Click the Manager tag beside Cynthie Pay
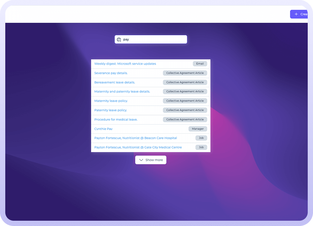Screen dimensions: 313x226 click(x=198, y=129)
